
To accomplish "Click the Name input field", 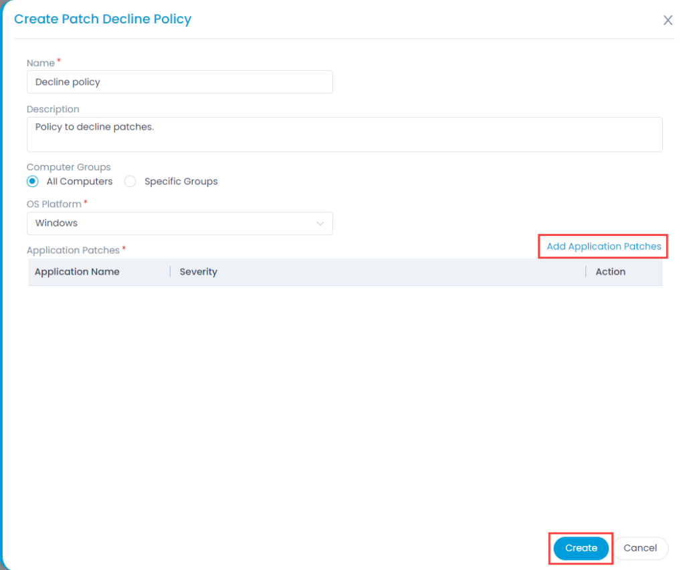I will [179, 82].
